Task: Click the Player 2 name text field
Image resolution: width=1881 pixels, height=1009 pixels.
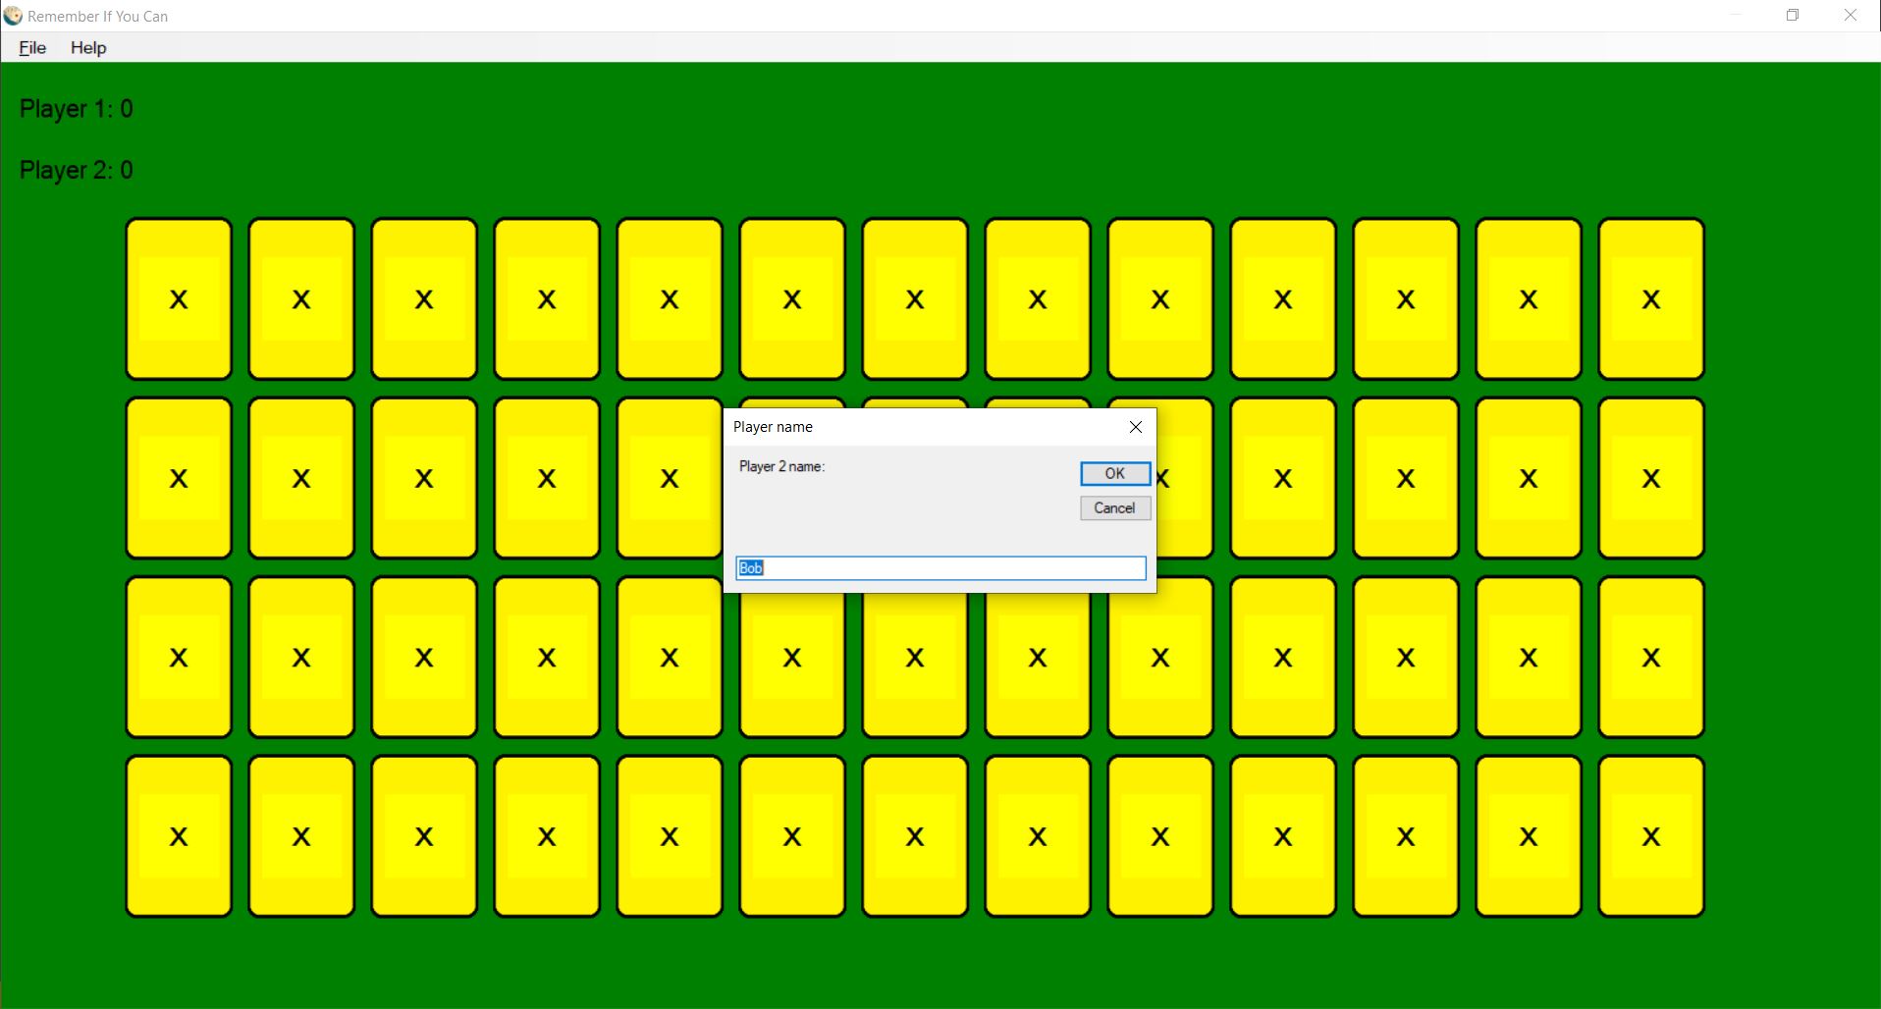Action: [940, 568]
